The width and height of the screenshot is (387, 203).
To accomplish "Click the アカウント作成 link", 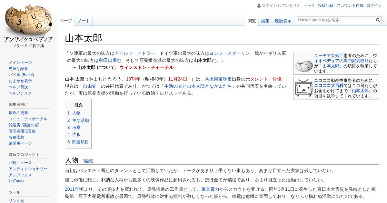I will [x=350, y=5].
